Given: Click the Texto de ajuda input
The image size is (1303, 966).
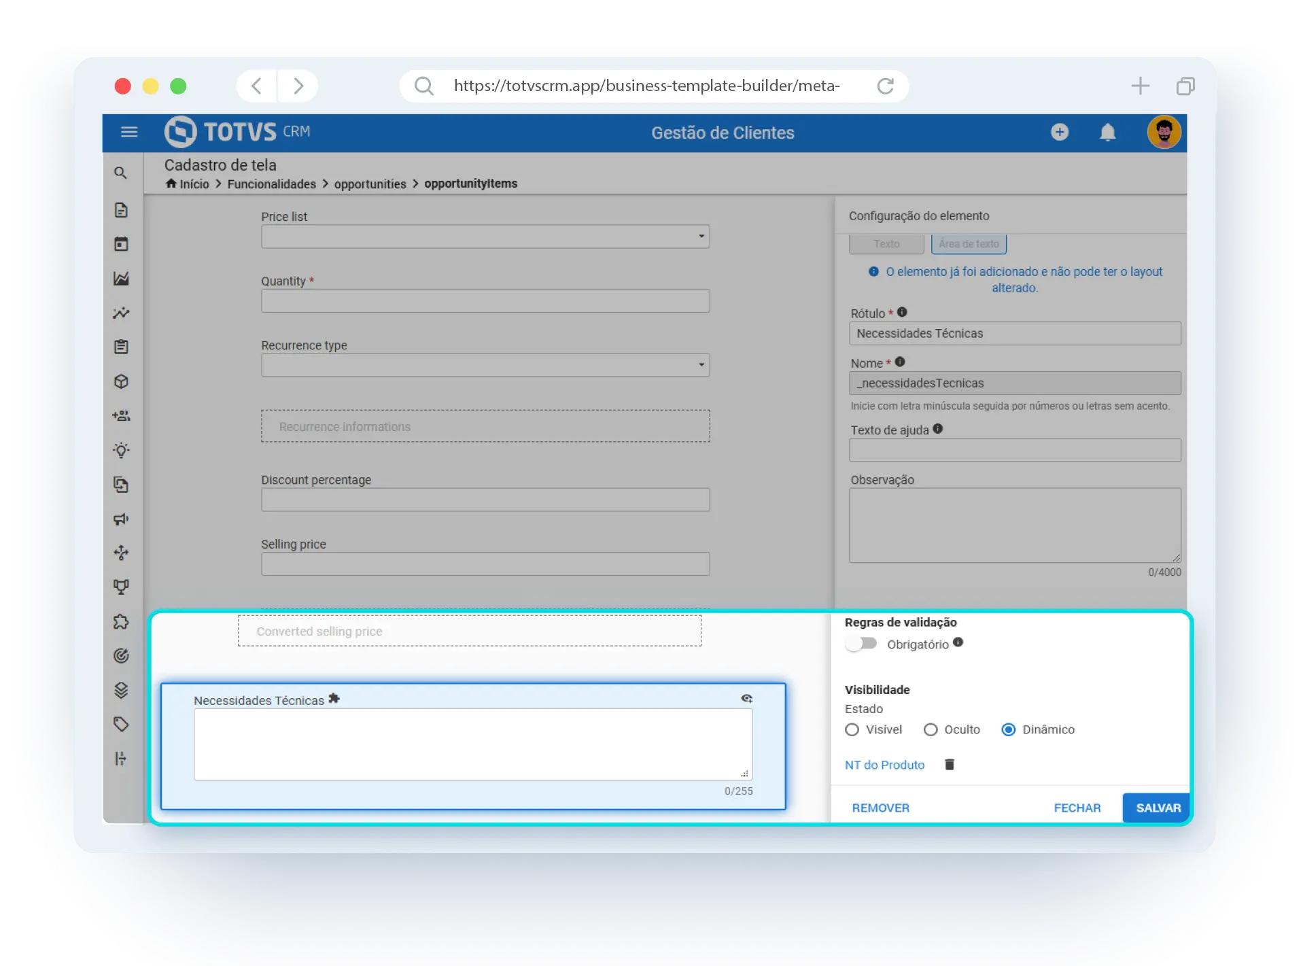Looking at the screenshot, I should (1015, 449).
